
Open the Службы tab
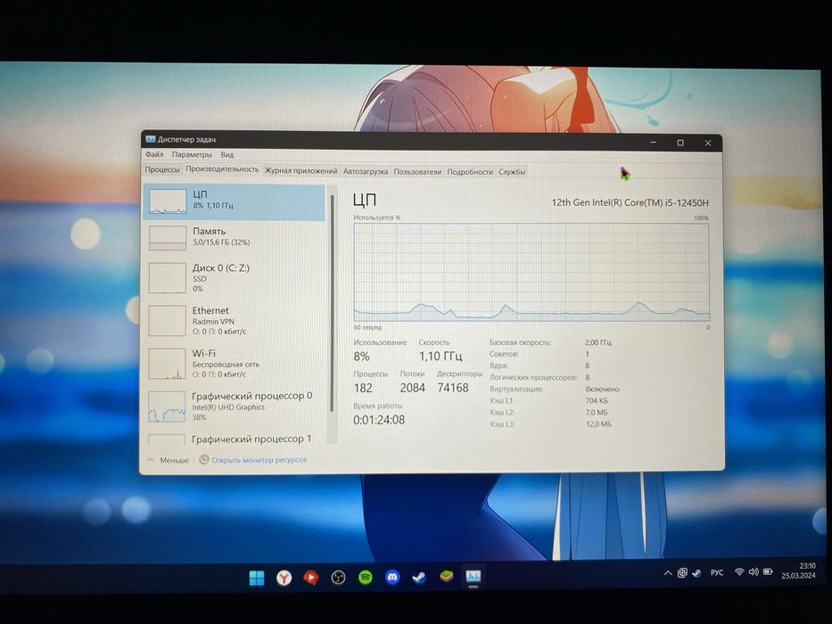point(512,172)
